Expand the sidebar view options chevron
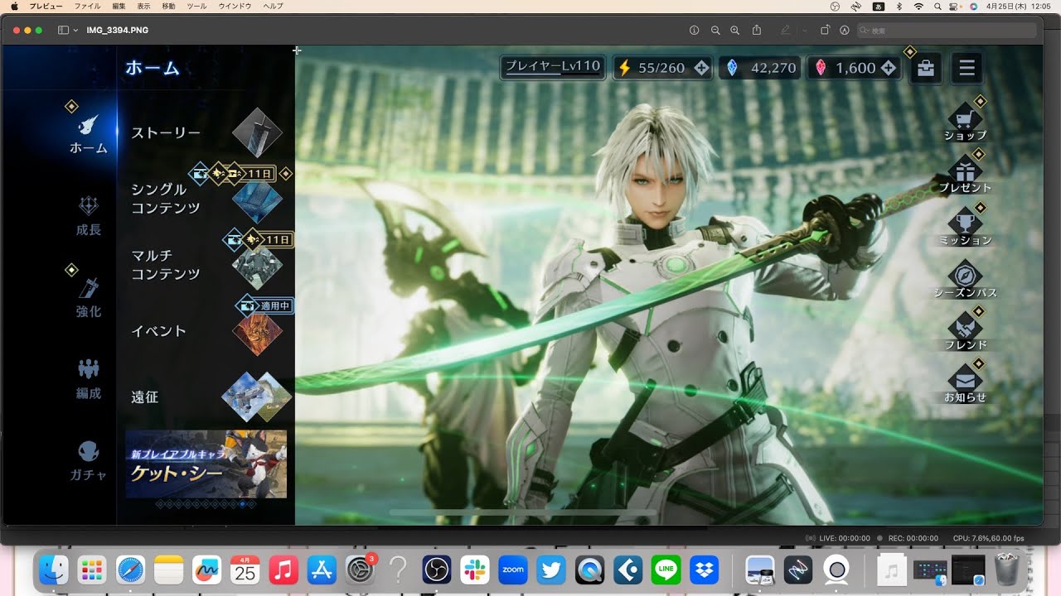 76,31
